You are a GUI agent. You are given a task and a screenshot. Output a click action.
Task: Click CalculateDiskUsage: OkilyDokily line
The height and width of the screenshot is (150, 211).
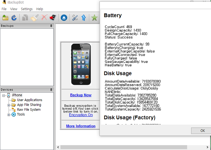[131, 88]
